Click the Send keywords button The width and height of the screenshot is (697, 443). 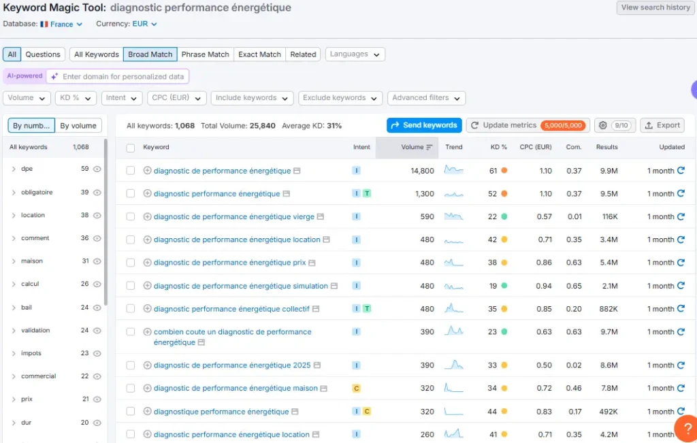(423, 125)
